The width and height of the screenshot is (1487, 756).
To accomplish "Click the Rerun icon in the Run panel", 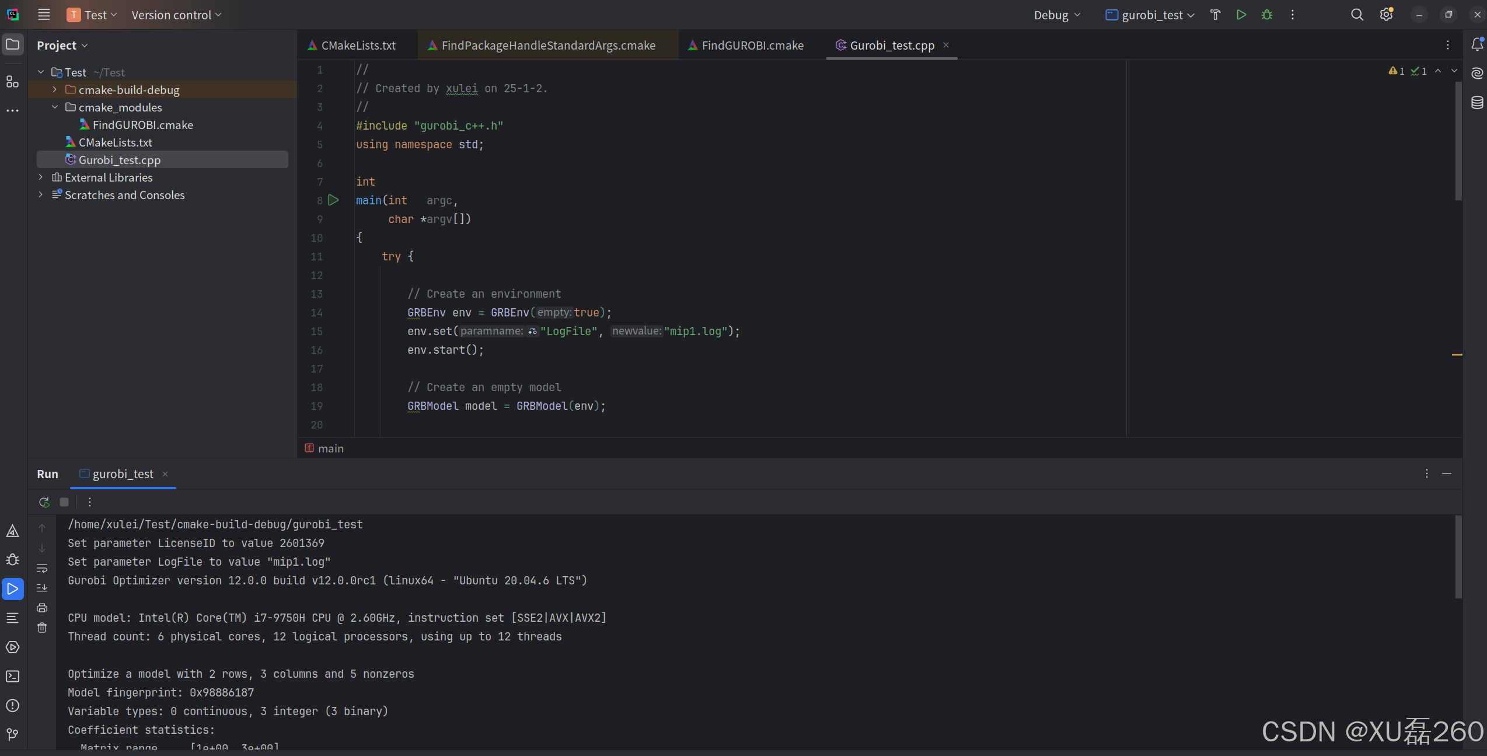I will click(44, 502).
